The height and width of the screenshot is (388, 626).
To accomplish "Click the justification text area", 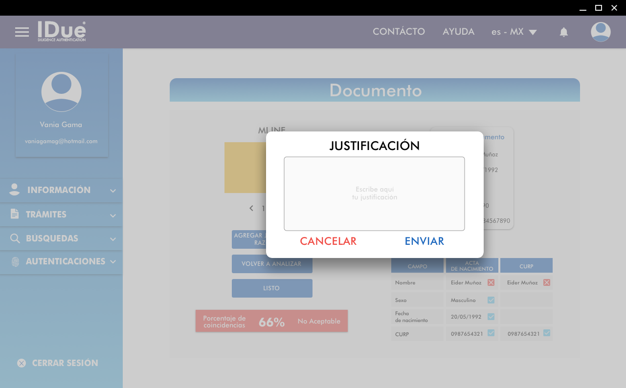I will point(374,194).
